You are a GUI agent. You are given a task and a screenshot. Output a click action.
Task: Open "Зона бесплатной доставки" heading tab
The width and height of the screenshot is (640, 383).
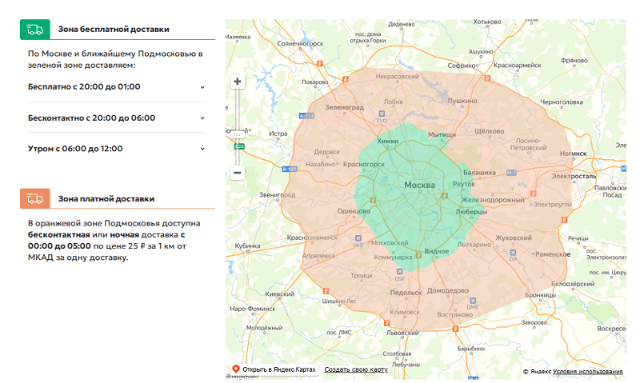114,30
